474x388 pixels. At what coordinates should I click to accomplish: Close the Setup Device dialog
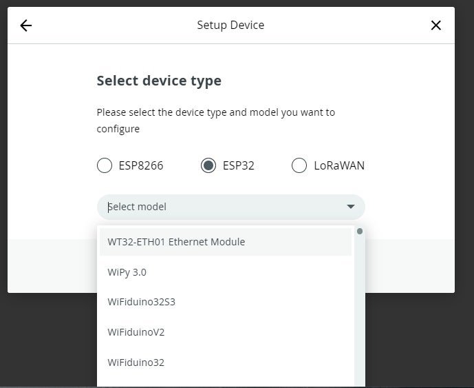coord(435,25)
